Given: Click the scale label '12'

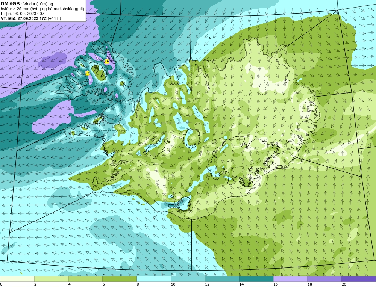Looking at the screenshot, I should pos(207,284).
